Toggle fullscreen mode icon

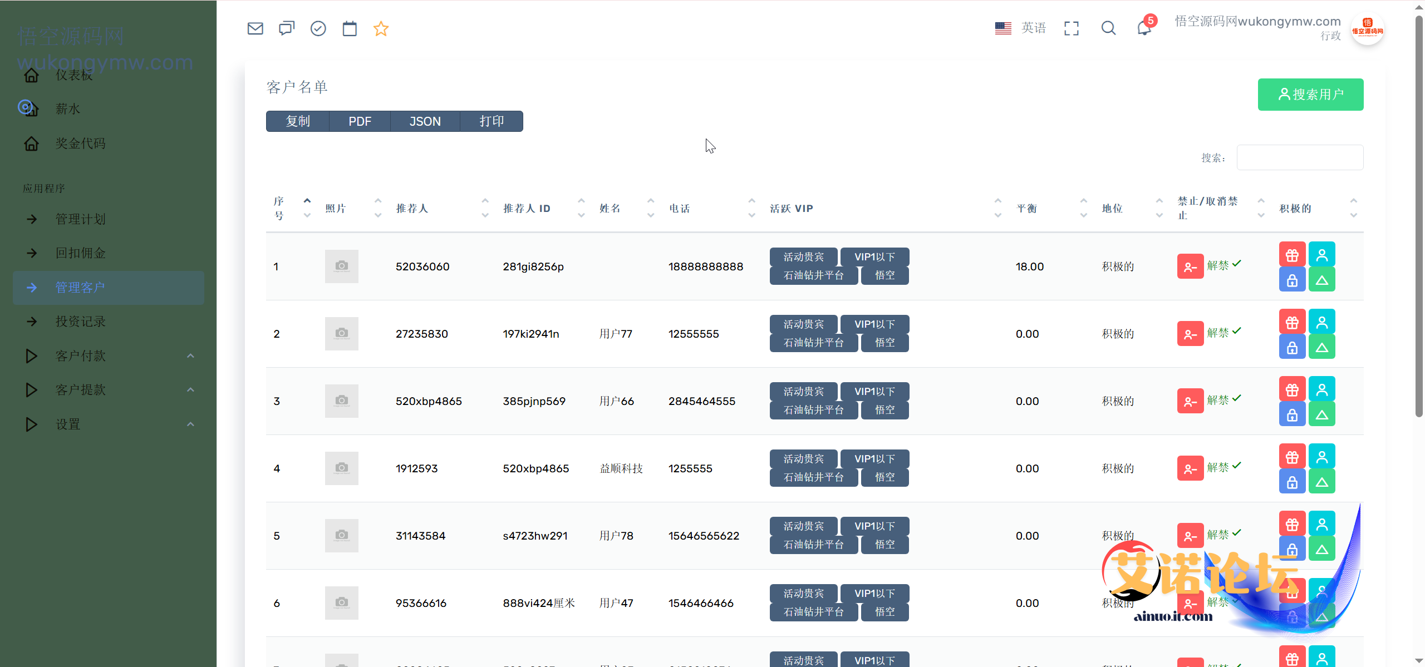pos(1072,28)
